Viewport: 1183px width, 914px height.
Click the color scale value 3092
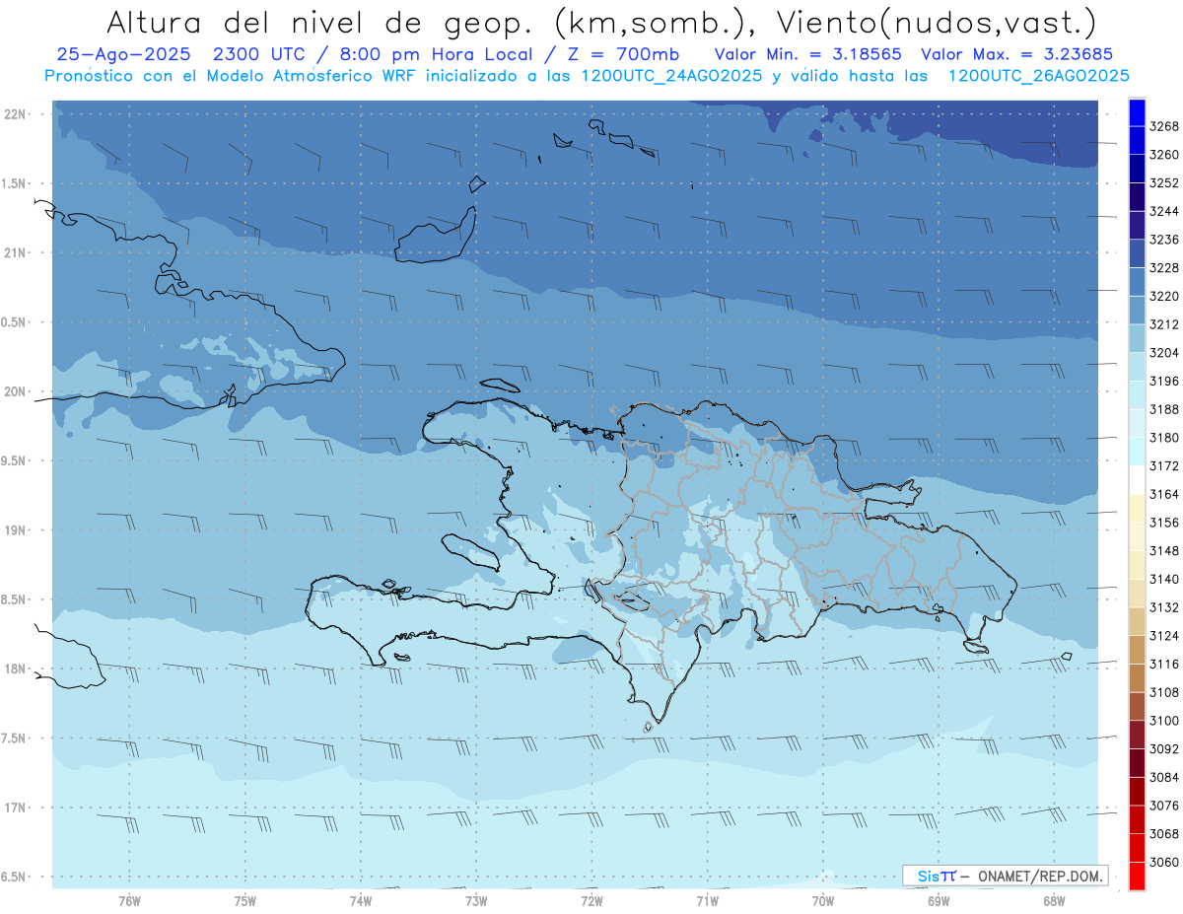click(1164, 748)
